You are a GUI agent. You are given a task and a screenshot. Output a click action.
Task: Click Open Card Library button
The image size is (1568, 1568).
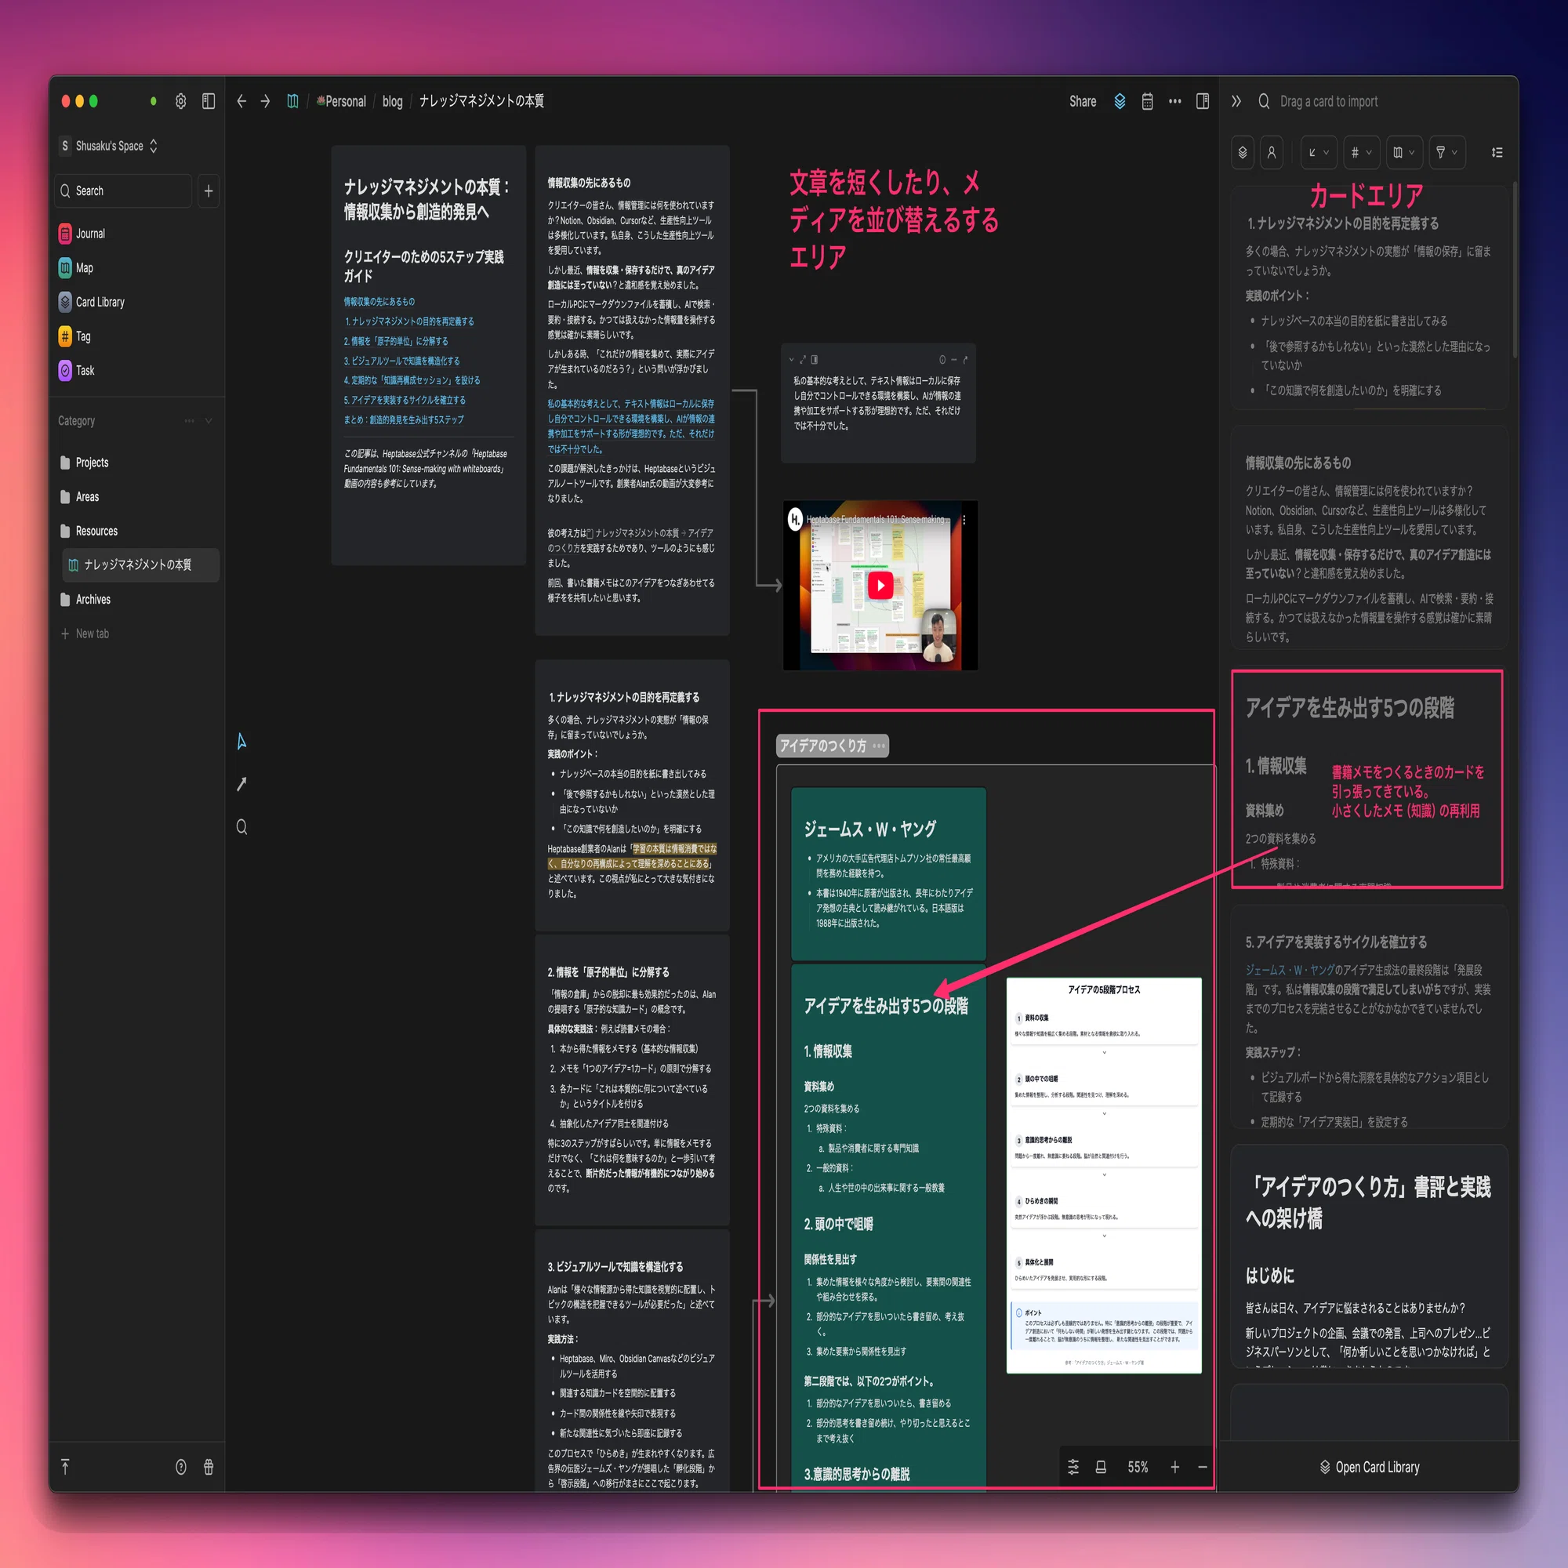(x=1369, y=1467)
